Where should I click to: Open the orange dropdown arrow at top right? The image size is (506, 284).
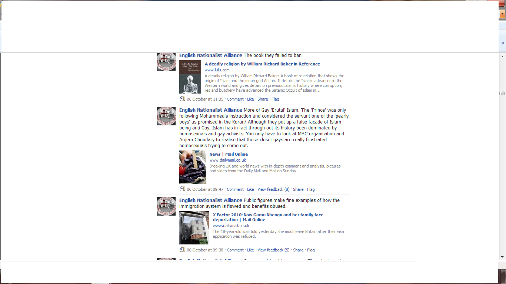click(502, 14)
